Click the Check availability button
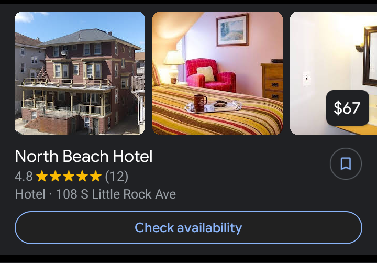The image size is (377, 263). click(x=188, y=227)
